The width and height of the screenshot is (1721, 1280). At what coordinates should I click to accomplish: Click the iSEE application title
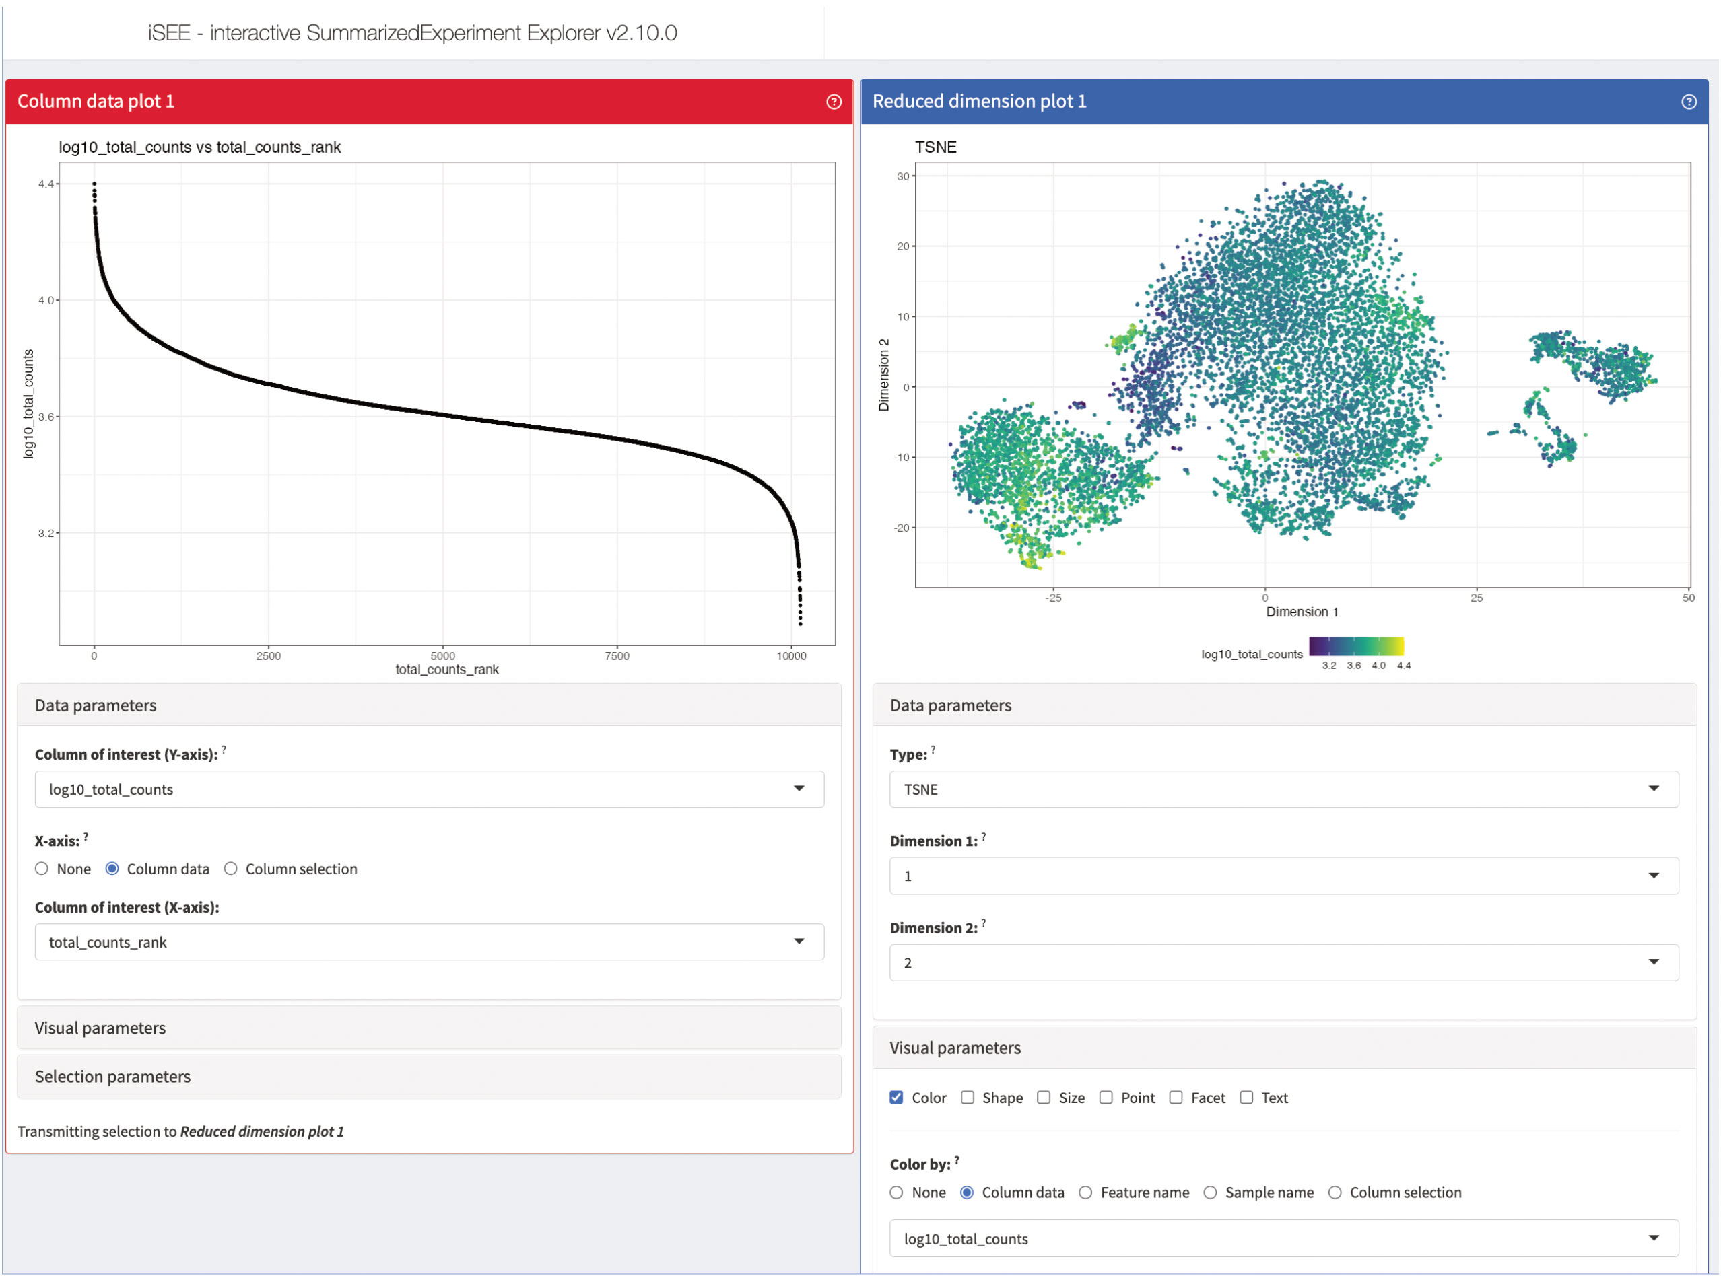click(413, 32)
